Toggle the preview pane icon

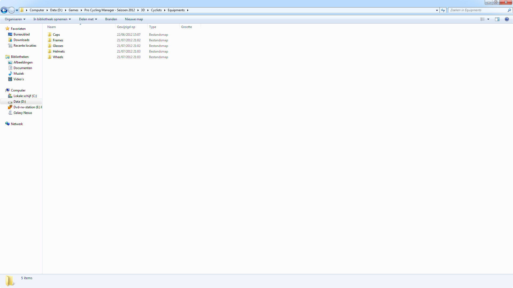(x=497, y=19)
